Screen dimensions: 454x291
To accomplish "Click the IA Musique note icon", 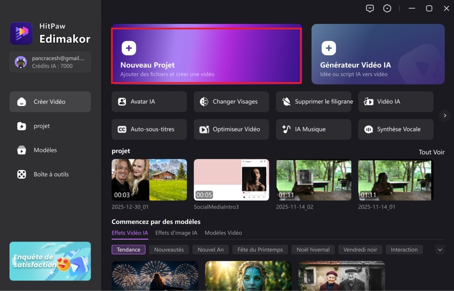I will point(286,129).
